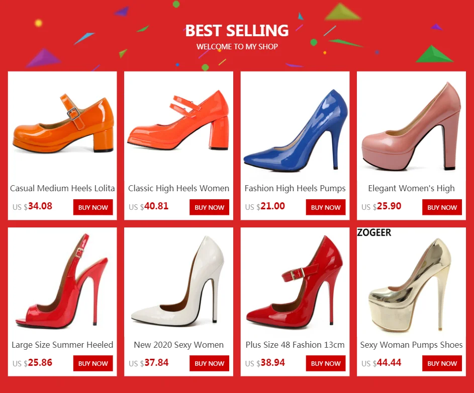
Task: Click BUY NOW for the $40.81 Classic High Heels
Action: (209, 207)
